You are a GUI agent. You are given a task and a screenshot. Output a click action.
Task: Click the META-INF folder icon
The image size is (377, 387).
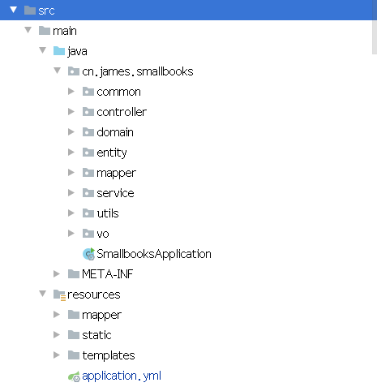74,274
